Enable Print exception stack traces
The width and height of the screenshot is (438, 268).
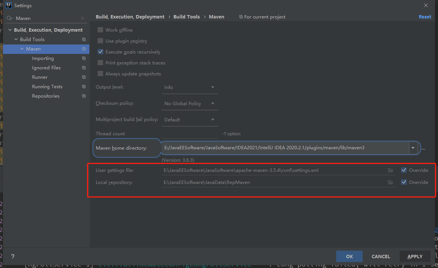pos(100,63)
